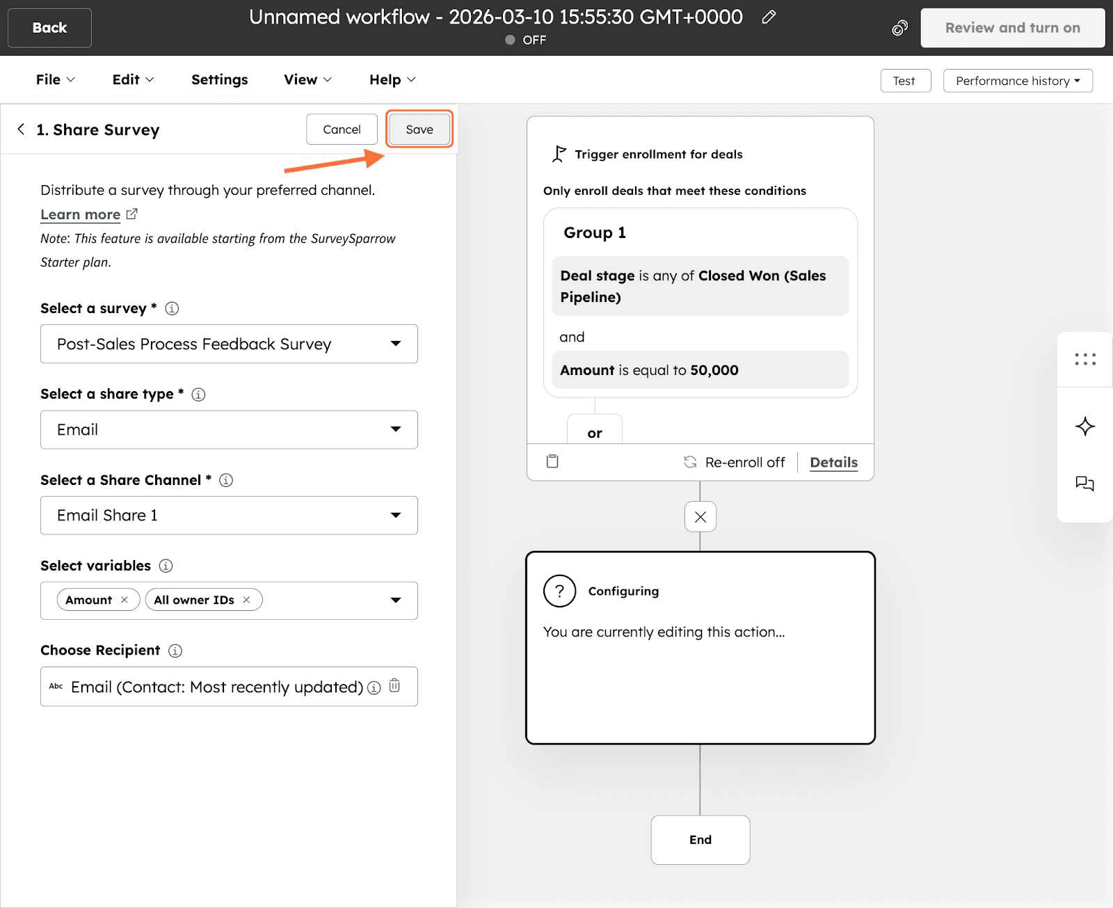Open the File menu
The image size is (1113, 908).
(55, 80)
